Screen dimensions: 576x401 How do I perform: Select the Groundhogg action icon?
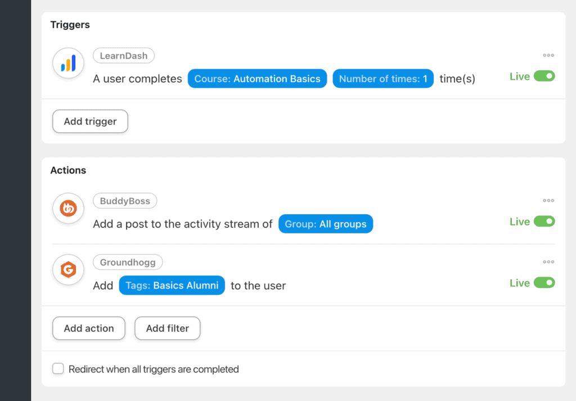pyautogui.click(x=67, y=270)
